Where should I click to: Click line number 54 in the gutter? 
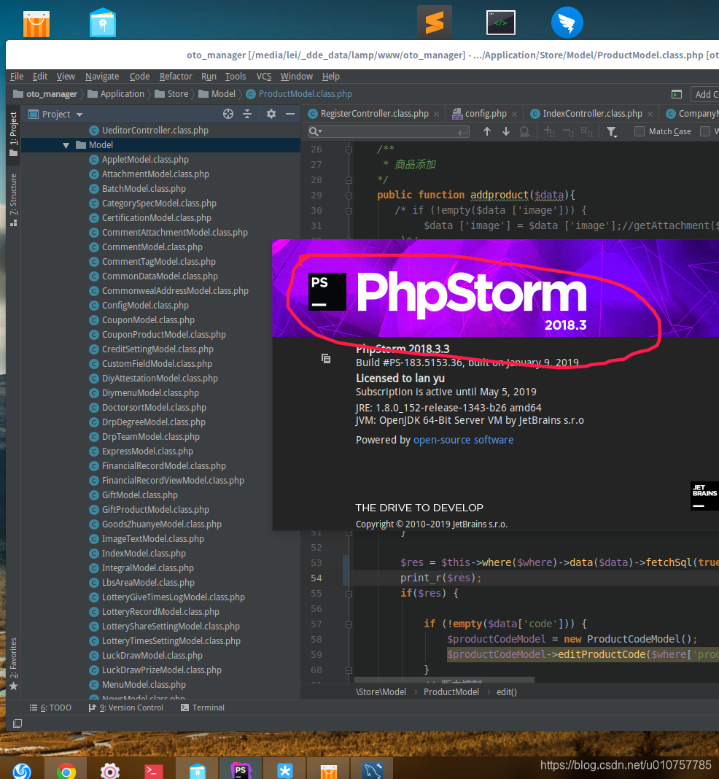[x=316, y=578]
